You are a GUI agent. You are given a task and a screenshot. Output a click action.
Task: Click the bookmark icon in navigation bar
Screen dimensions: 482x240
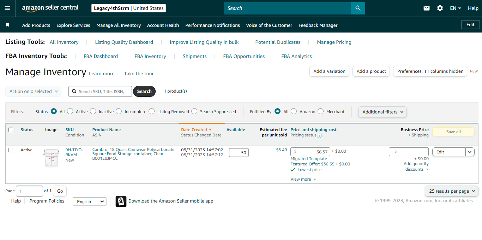7,25
